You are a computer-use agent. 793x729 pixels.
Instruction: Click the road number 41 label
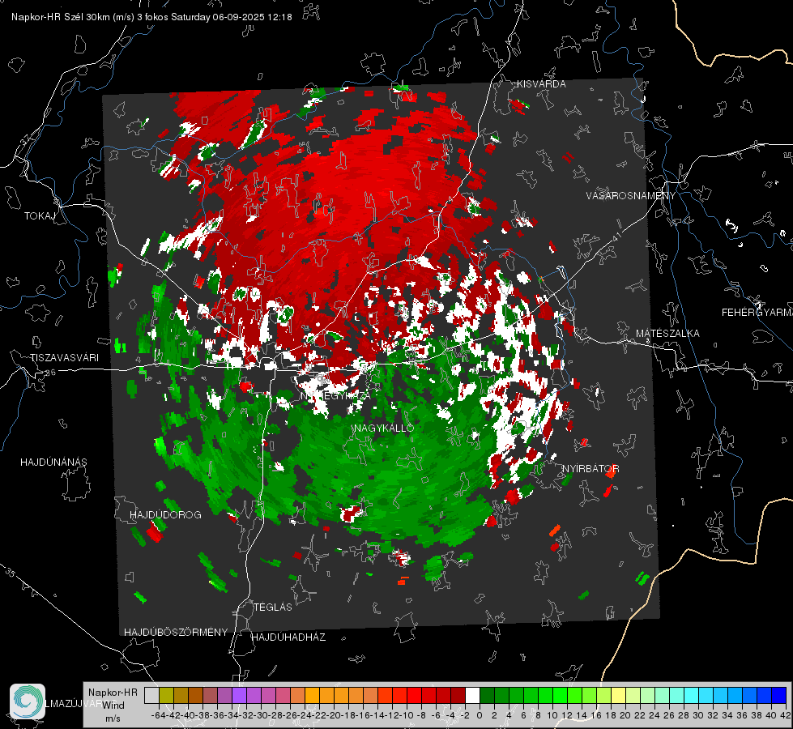pyautogui.click(x=616, y=237)
